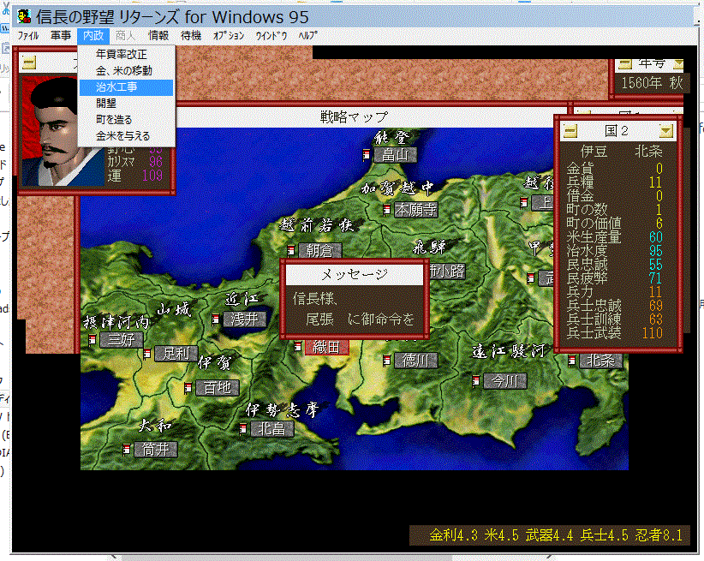
Task: Open the 待機 menu
Action: (x=191, y=36)
